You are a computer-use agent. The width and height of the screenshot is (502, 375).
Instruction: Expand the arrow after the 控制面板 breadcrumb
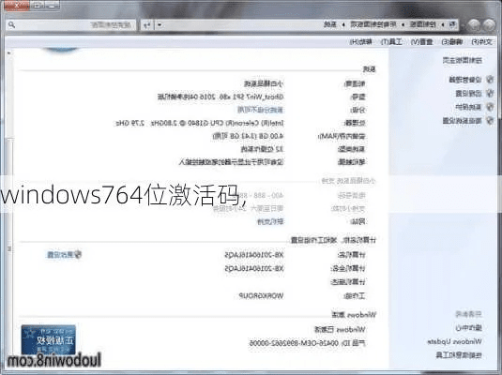(403, 24)
